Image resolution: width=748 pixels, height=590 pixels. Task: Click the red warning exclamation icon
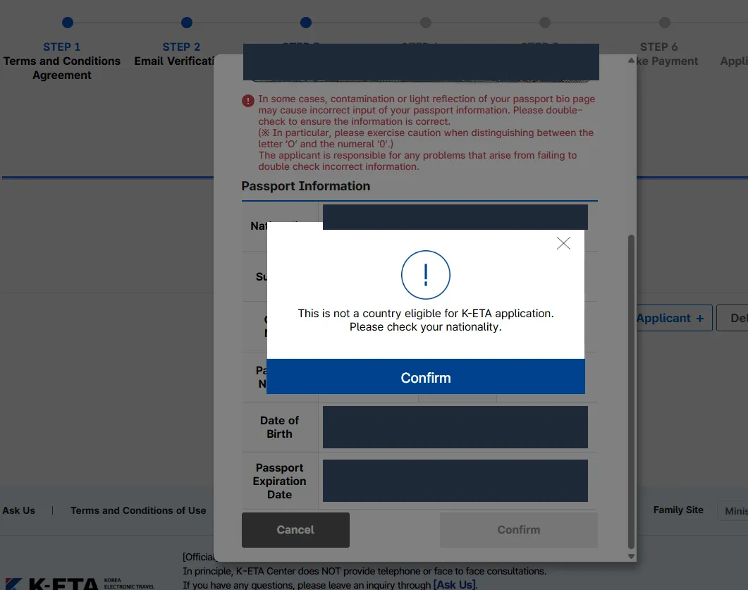248,101
